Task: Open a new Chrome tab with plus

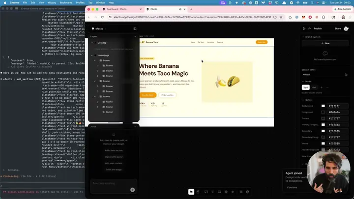Action: (x=191, y=9)
